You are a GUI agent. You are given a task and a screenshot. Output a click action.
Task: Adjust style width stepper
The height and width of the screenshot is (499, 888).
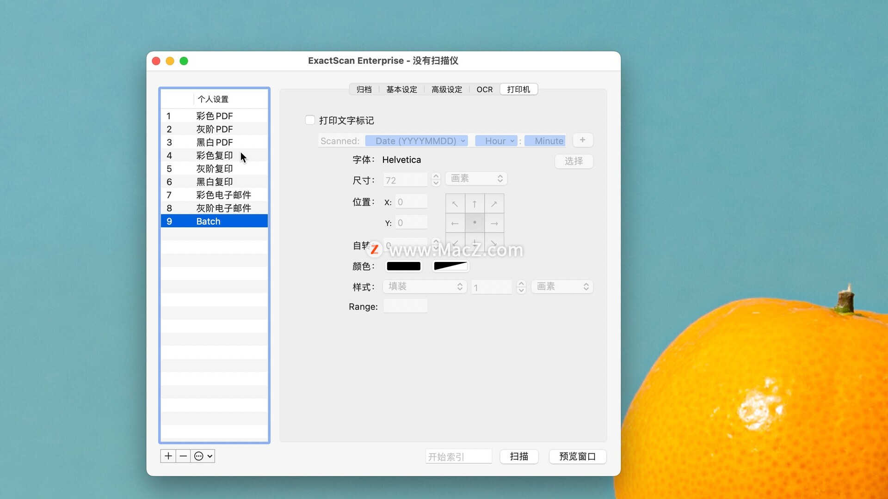point(521,287)
